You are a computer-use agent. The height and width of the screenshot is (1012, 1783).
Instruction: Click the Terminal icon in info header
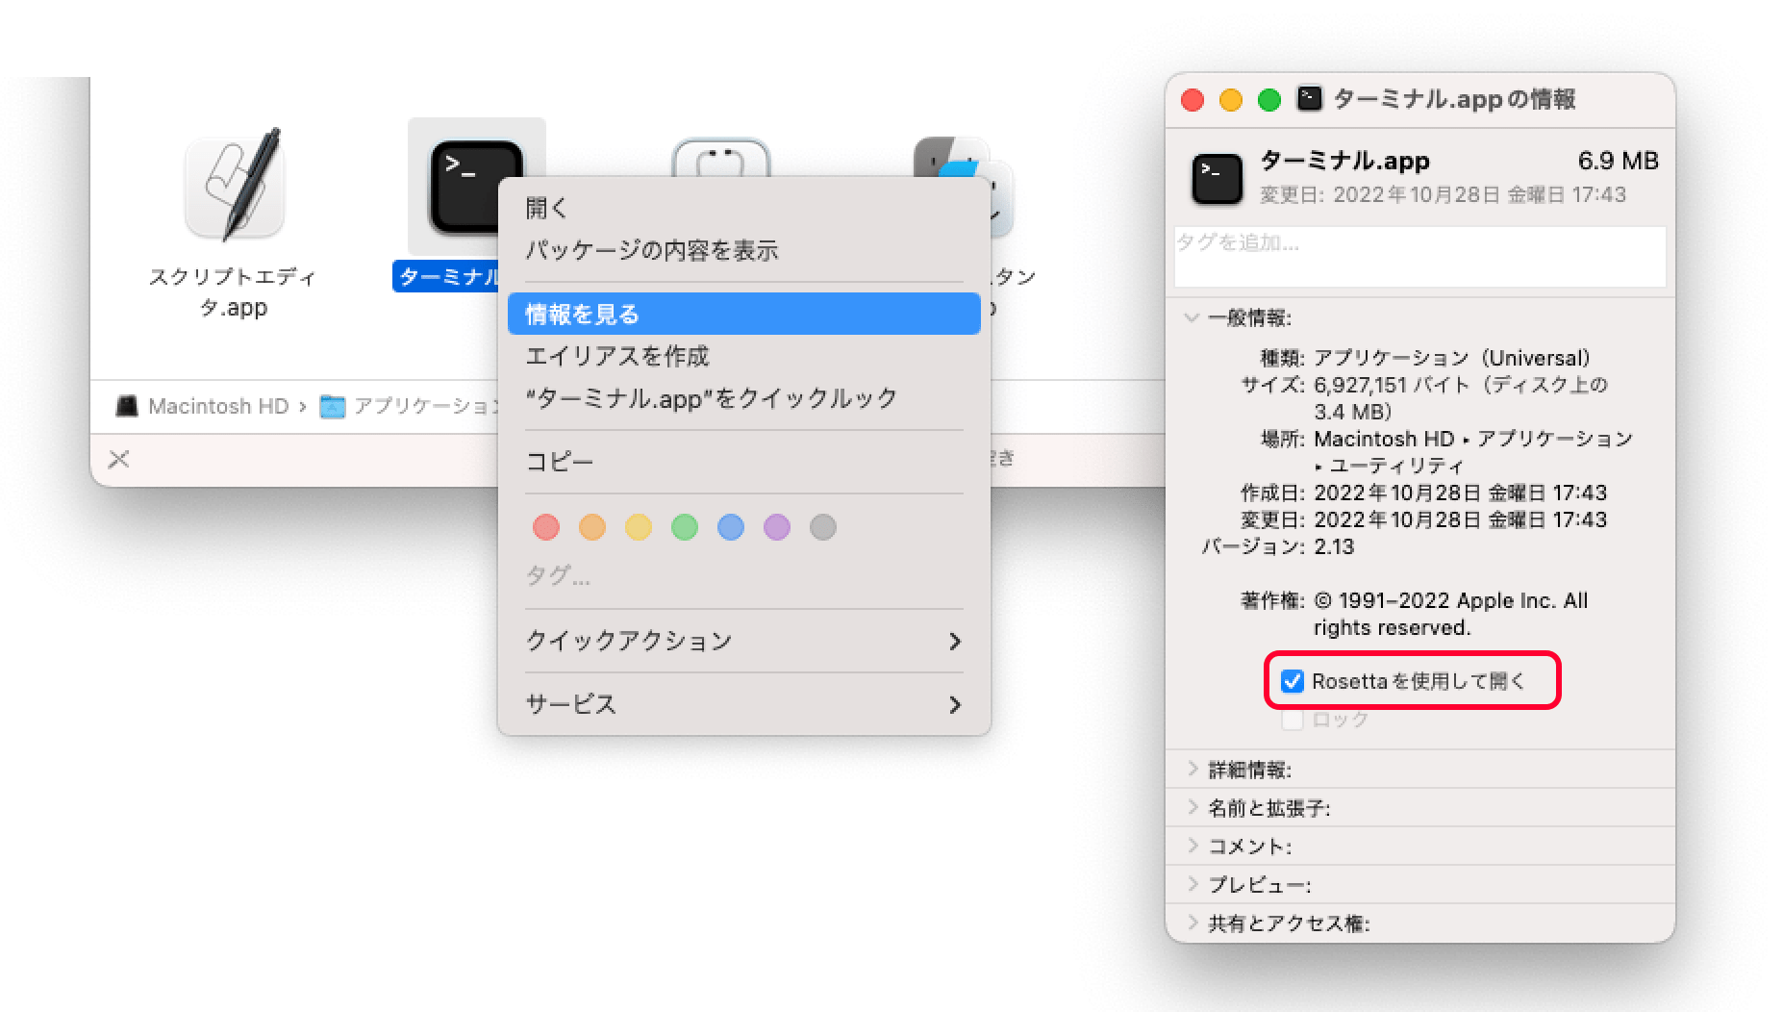tap(1217, 178)
